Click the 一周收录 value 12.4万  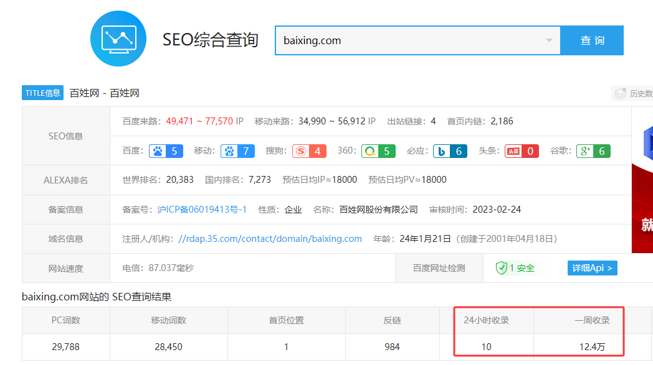pyautogui.click(x=592, y=347)
